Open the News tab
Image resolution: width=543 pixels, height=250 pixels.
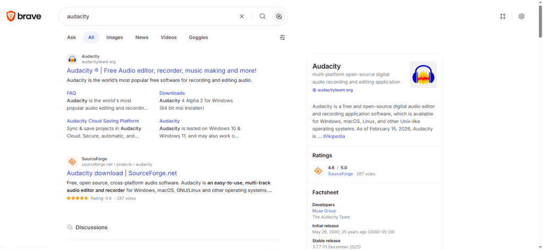pyautogui.click(x=142, y=38)
